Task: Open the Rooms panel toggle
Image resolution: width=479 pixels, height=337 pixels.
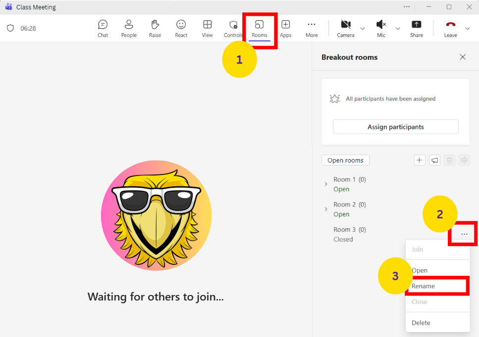Action: pos(259,28)
